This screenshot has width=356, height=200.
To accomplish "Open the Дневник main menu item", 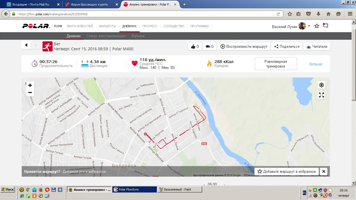I will tap(129, 26).
